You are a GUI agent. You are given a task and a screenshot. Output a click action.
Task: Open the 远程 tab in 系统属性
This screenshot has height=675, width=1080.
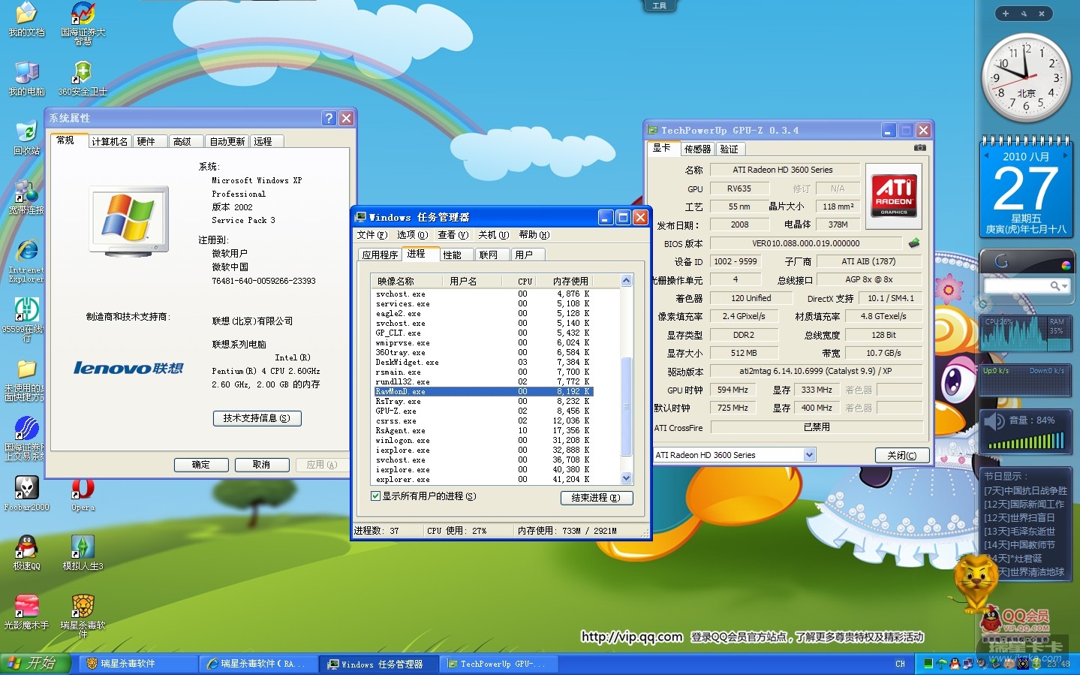tap(266, 141)
